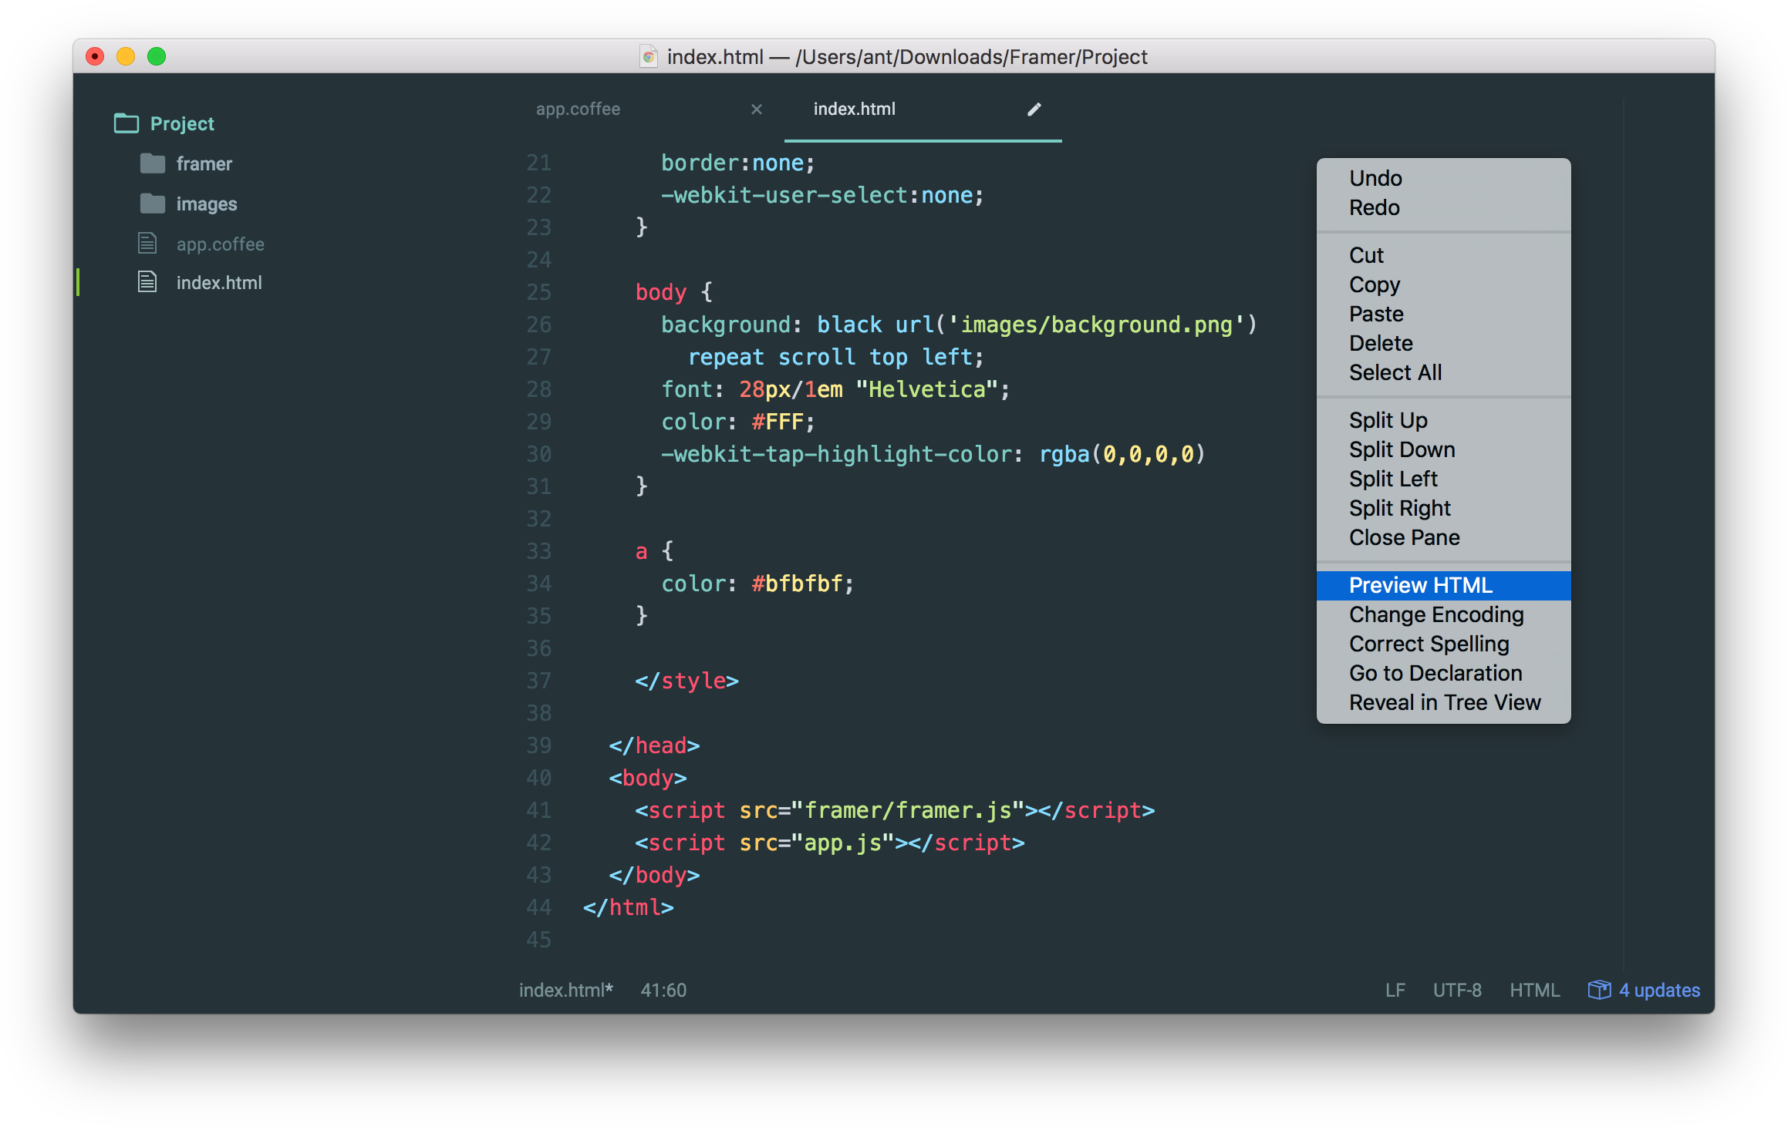Click the framer folder icon
Screen dimensions: 1788x1127
153,163
